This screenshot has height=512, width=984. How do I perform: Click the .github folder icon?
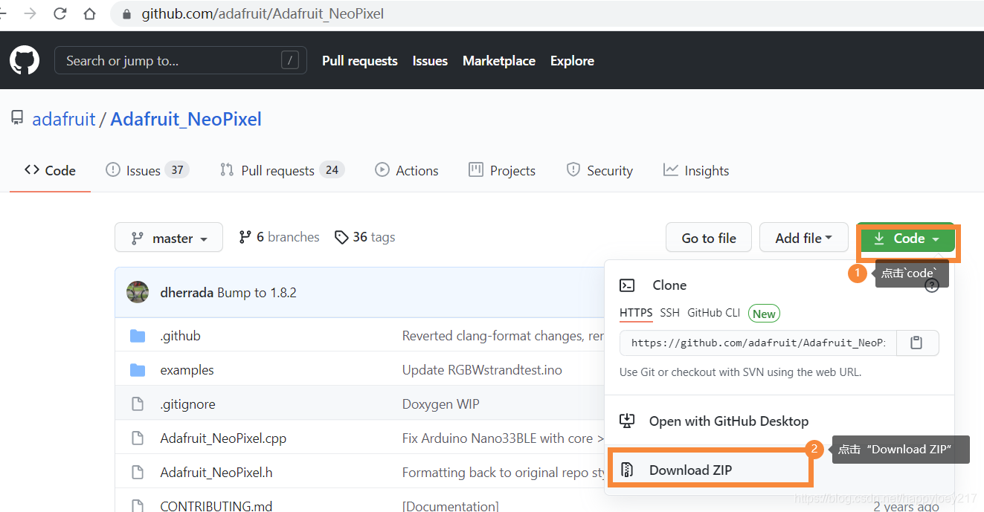[x=138, y=336]
